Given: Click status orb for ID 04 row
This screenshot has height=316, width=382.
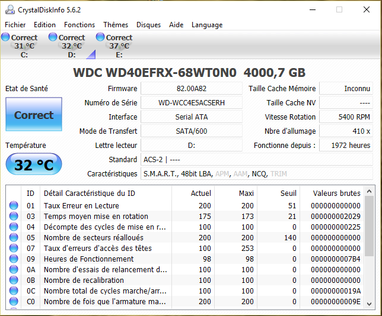Looking at the screenshot, I should (14, 227).
